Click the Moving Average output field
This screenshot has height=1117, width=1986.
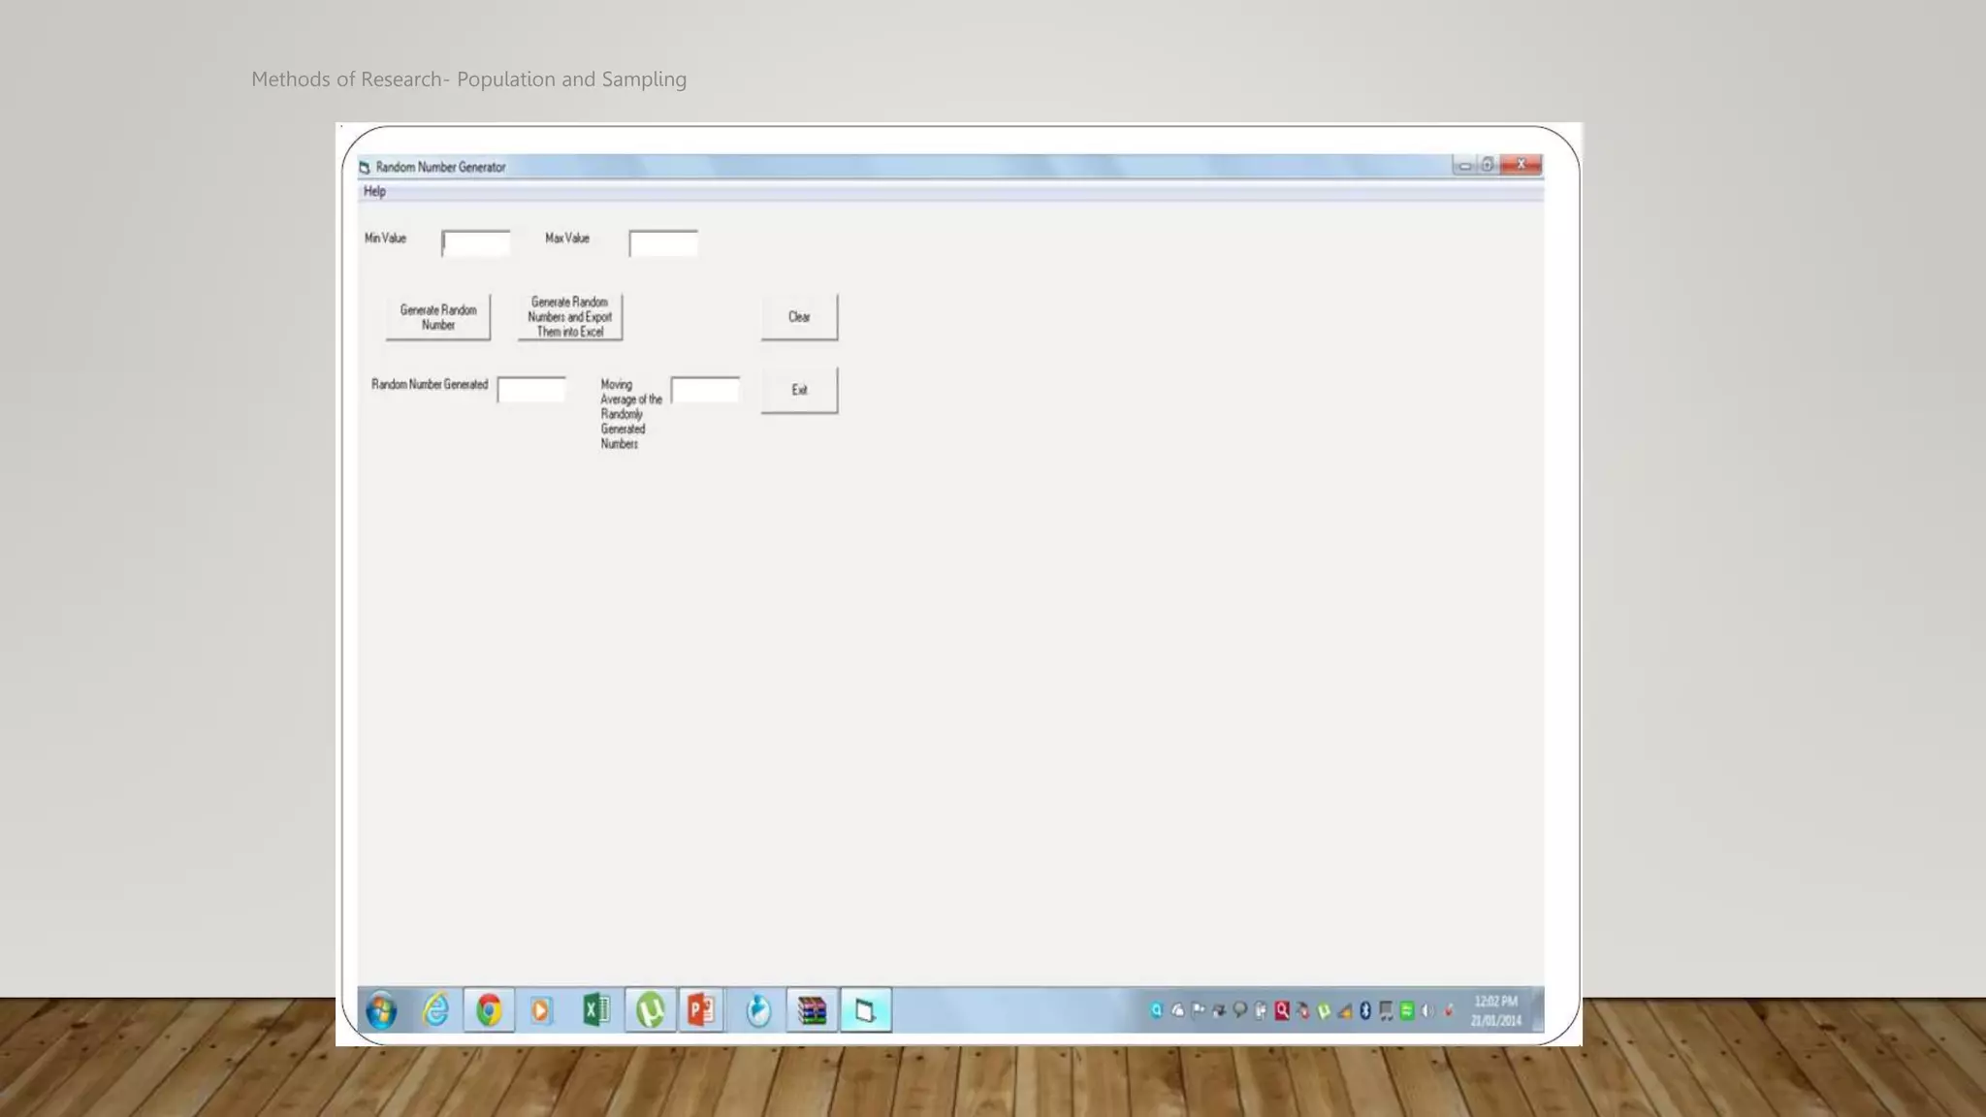(x=705, y=390)
